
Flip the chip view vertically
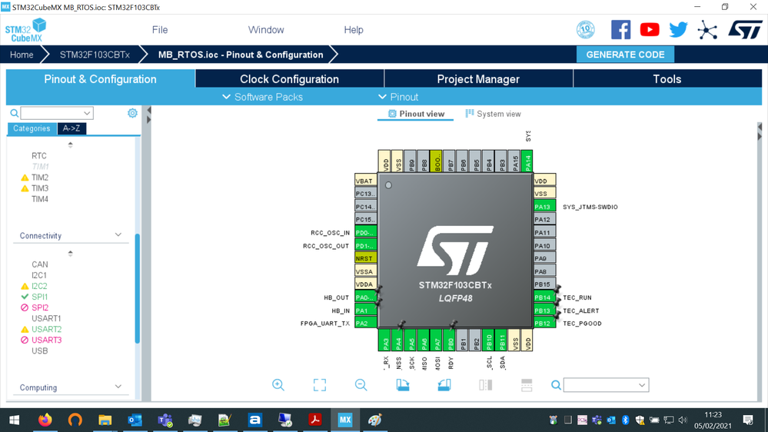[527, 385]
